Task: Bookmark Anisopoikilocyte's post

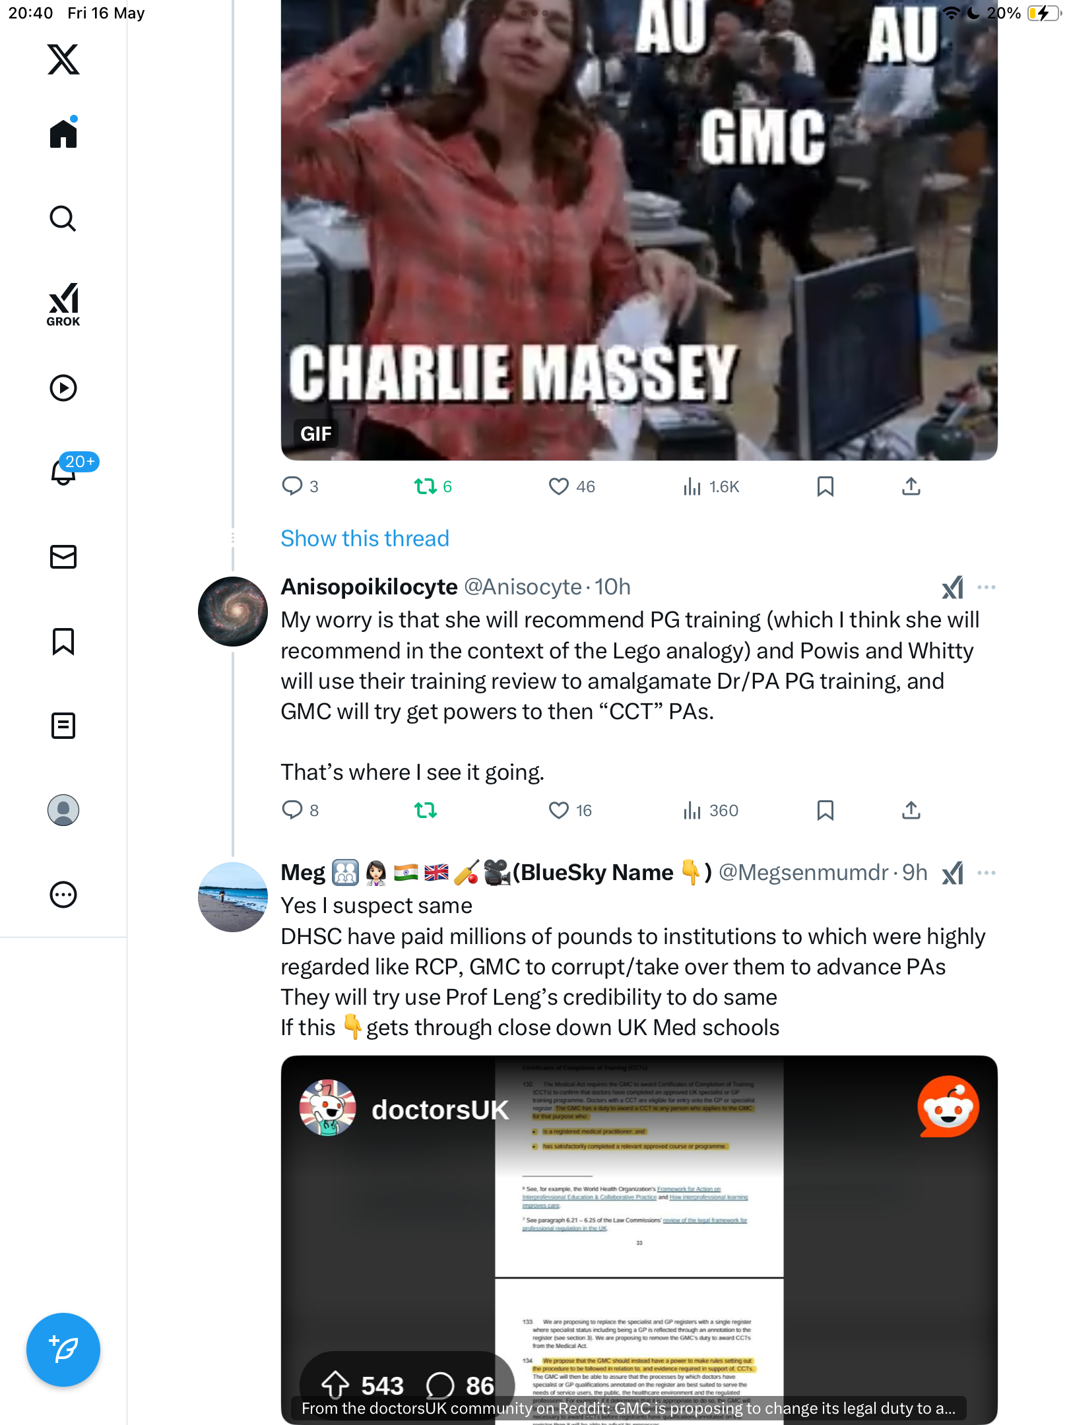Action: click(x=826, y=810)
